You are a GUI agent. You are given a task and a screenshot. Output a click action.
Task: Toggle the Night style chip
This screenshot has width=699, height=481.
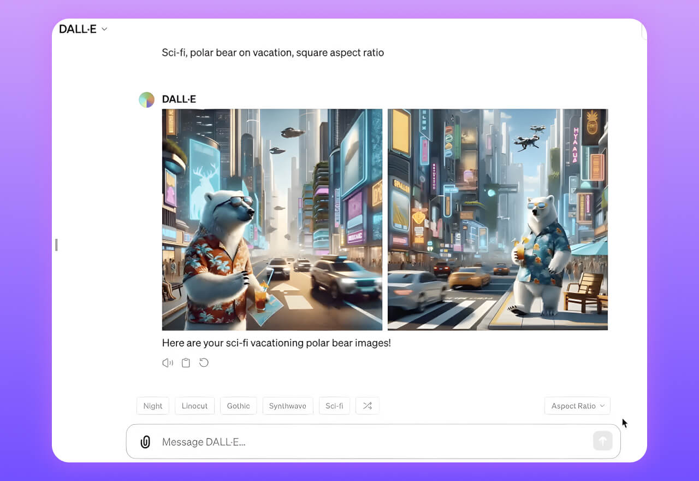152,406
